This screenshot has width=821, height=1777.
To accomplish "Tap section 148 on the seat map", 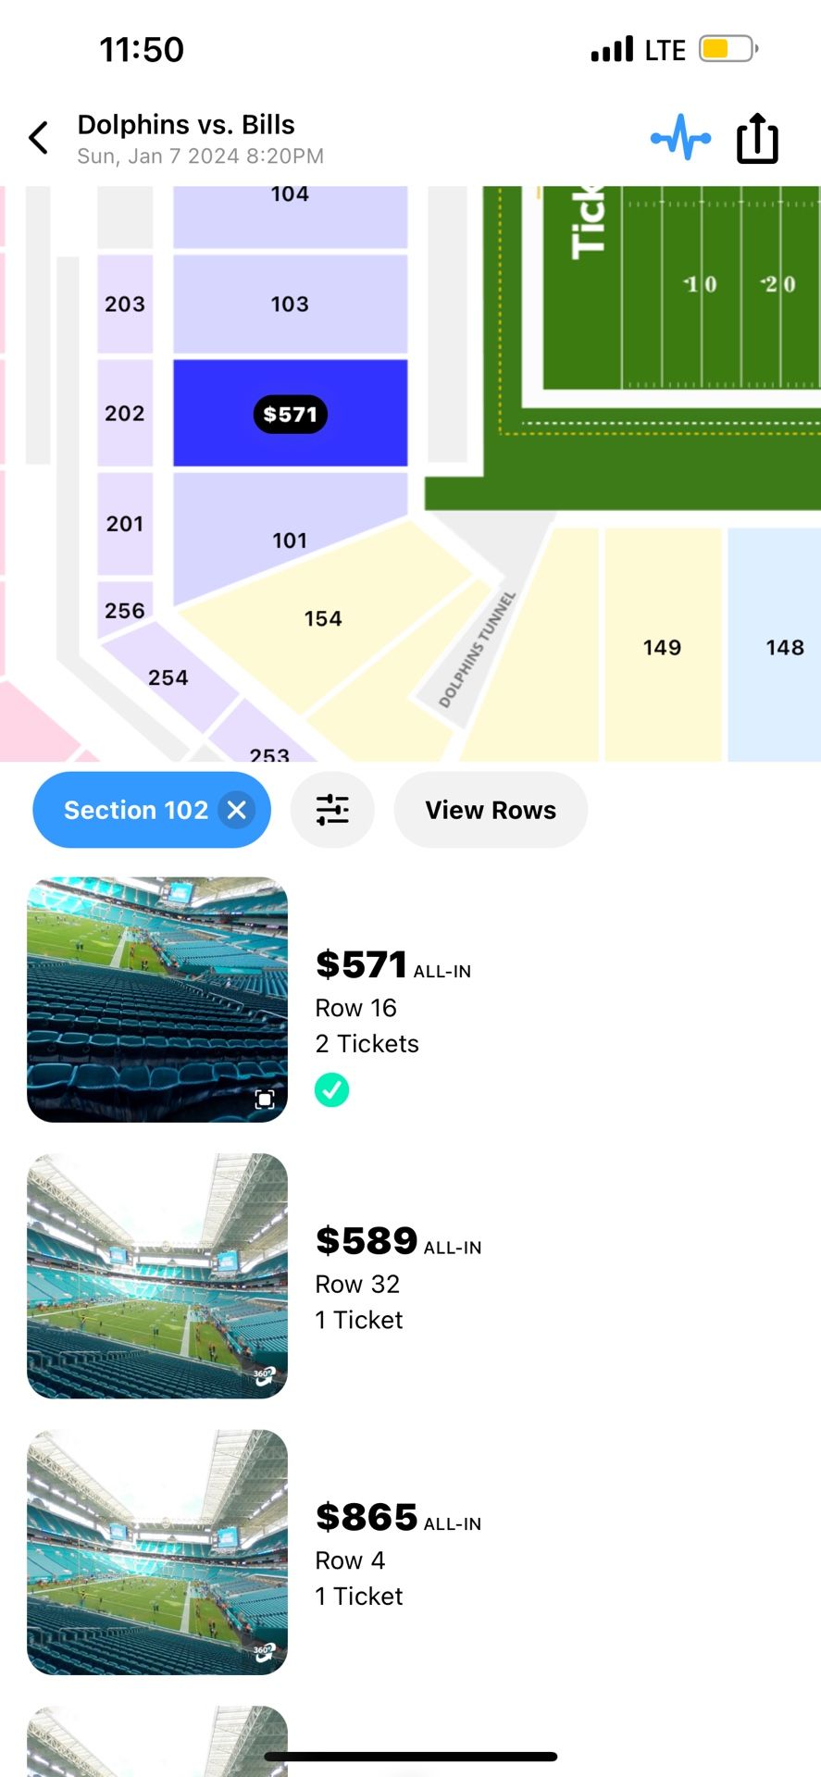I will coord(784,647).
